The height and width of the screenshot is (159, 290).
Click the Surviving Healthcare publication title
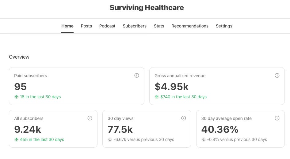(147, 8)
